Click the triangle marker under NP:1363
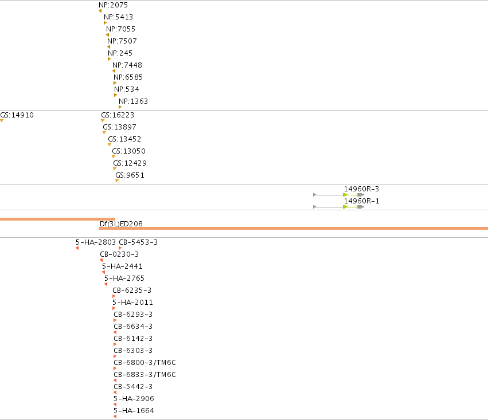488x420 pixels. click(120, 107)
